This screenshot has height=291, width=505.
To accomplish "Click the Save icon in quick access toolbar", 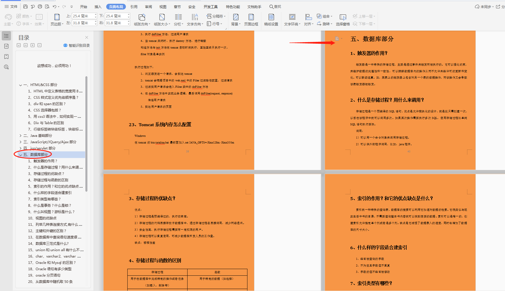I will [25, 7].
